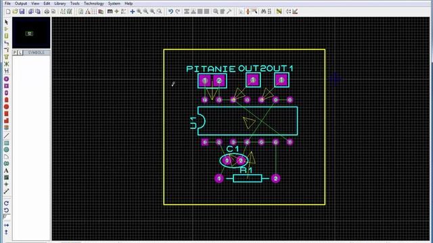Viewport: 433px width, 243px height.
Task: Select the Package mode tool
Action: click(6, 36)
